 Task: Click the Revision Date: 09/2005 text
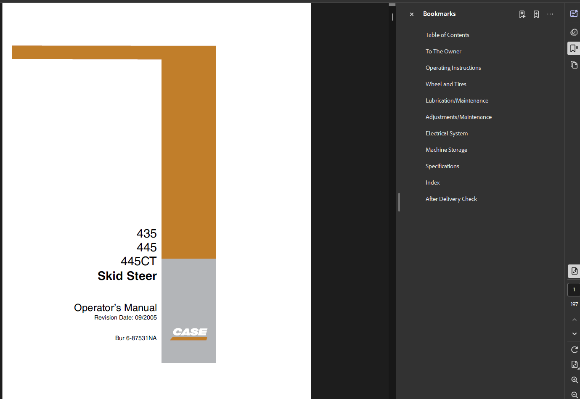click(125, 317)
